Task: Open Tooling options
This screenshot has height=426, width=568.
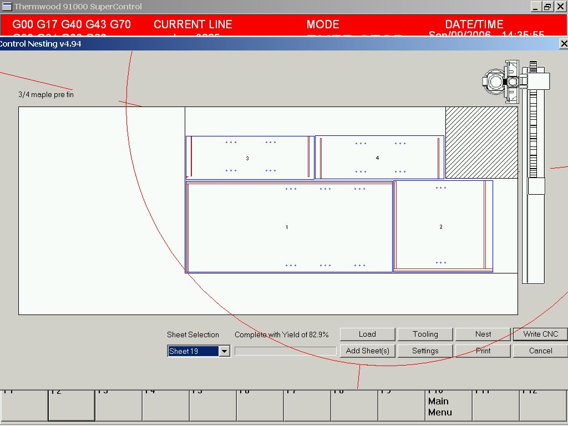Action: (x=425, y=334)
